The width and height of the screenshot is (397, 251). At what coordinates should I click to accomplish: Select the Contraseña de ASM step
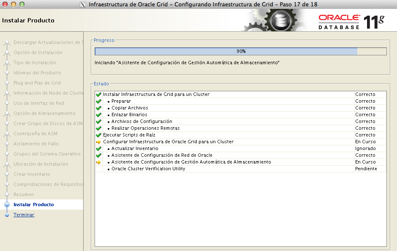tap(35, 134)
